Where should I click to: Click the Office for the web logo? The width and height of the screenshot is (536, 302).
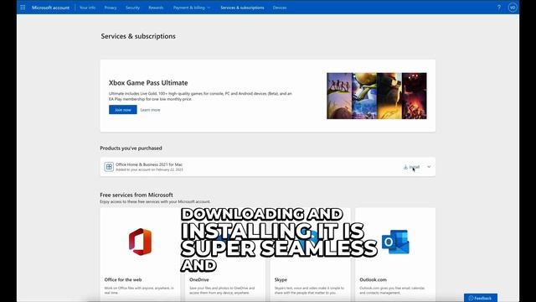point(140,242)
